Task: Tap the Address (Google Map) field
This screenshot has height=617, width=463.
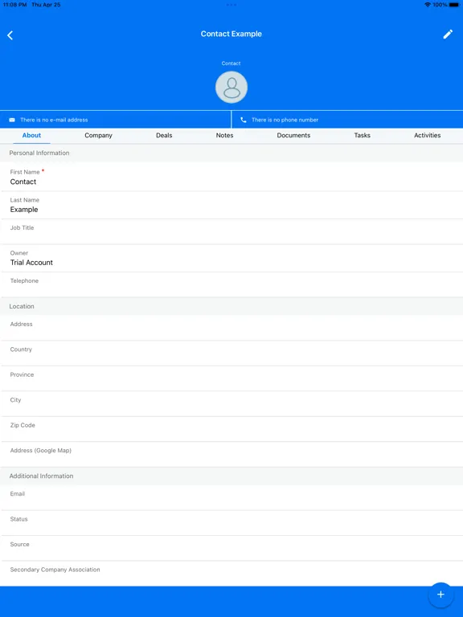Action: pyautogui.click(x=231, y=455)
